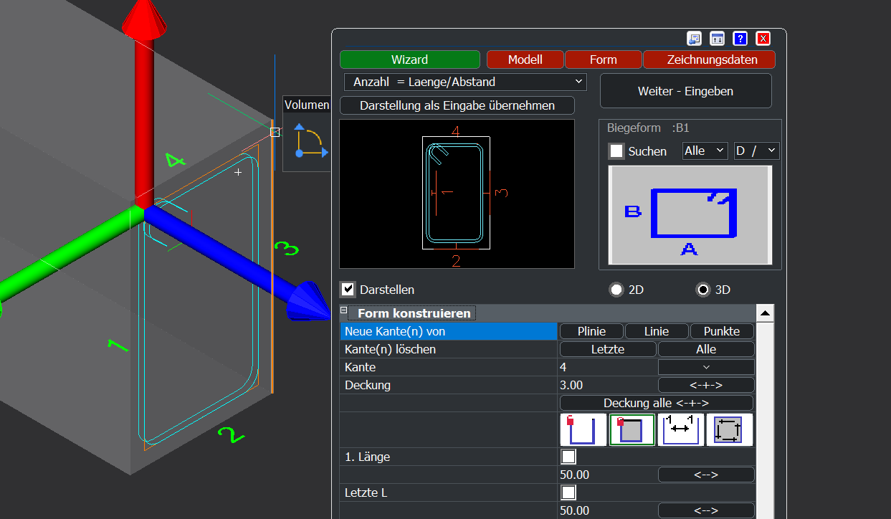Select the closed stirrup shape with lock icon
Screen dimensions: 891x519
point(632,430)
